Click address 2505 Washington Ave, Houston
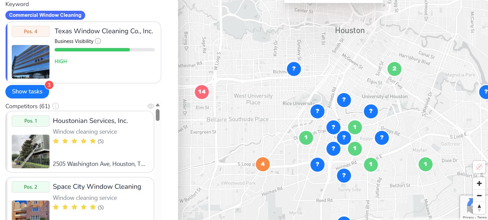The image size is (488, 220). point(99,164)
